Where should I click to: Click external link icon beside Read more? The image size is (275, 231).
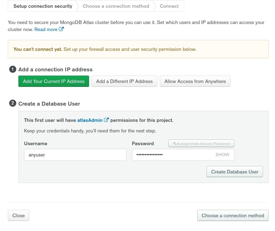(61, 29)
